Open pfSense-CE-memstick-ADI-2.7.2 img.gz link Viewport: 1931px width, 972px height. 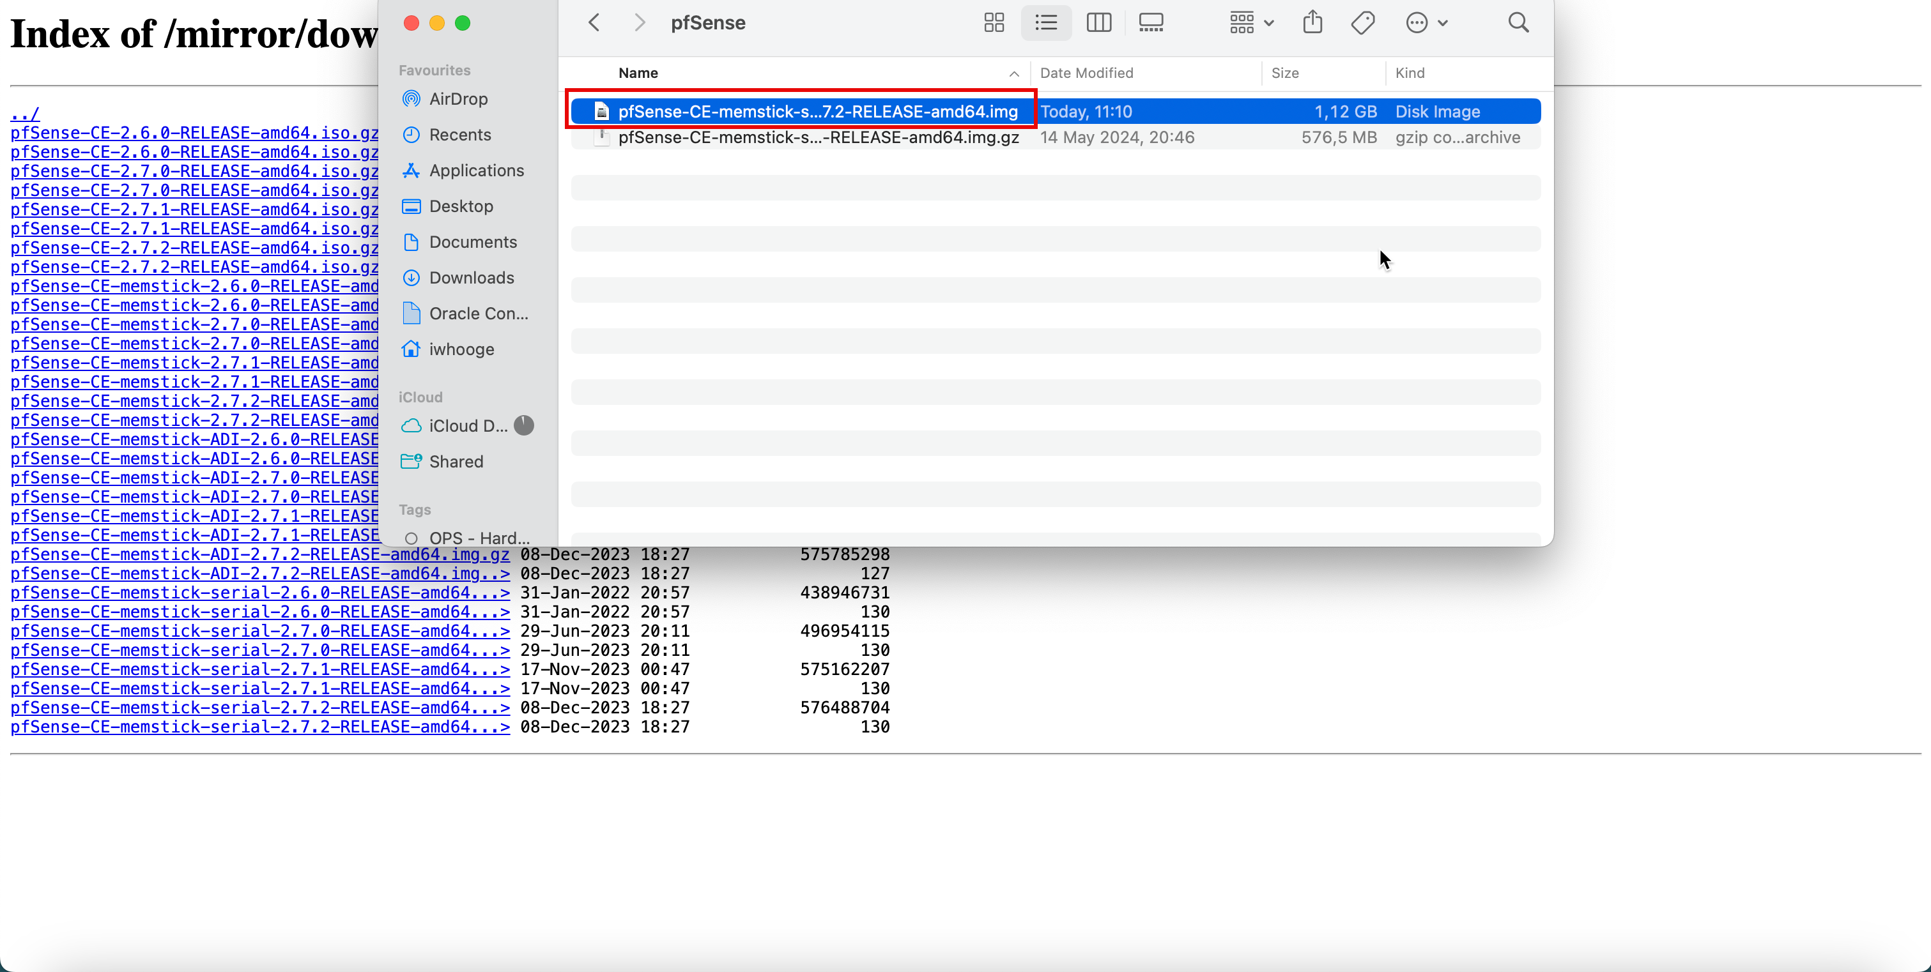click(x=259, y=554)
